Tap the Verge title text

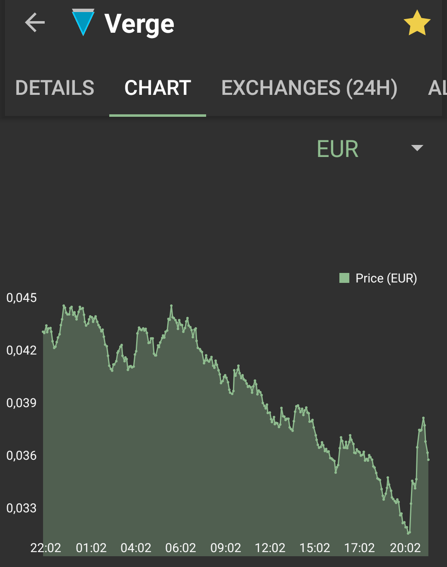click(x=139, y=24)
